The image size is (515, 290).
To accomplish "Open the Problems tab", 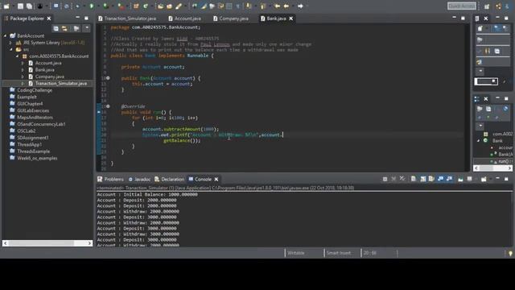I will (111, 179).
